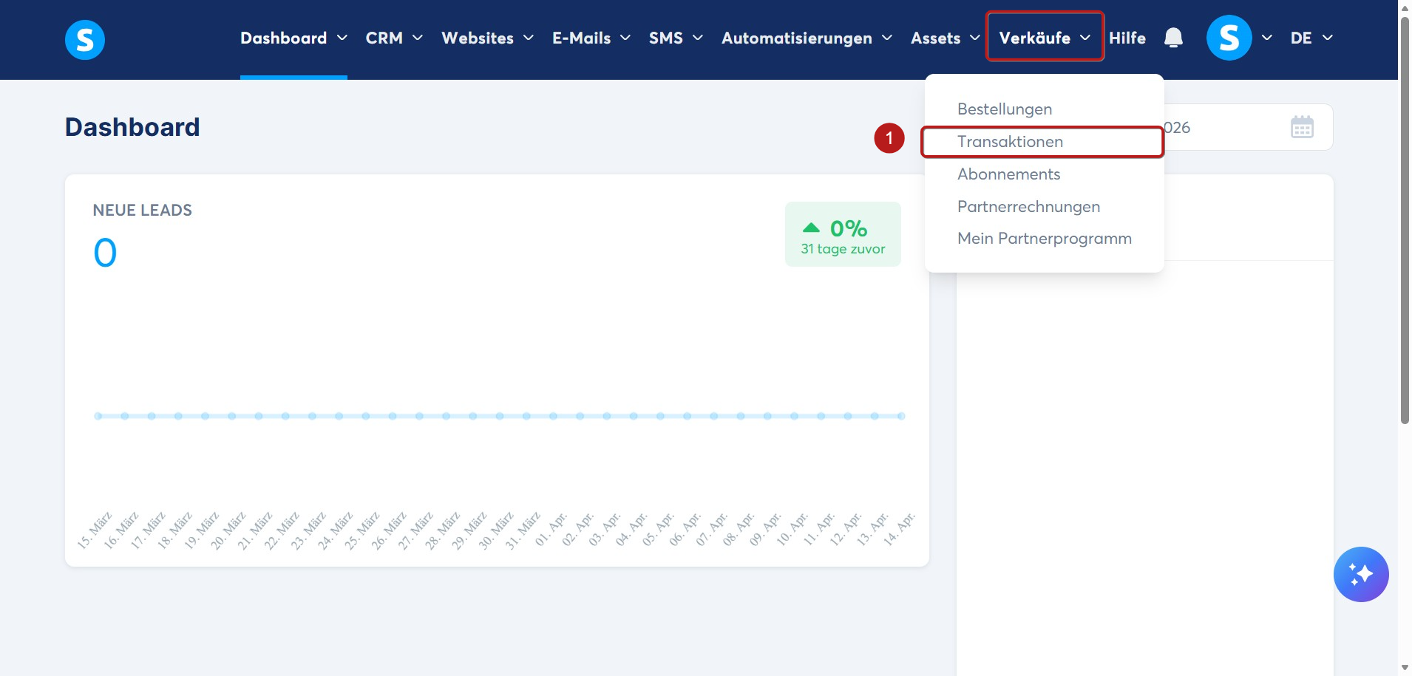Click the systeme.io S logo
This screenshot has width=1412, height=676.
[85, 39]
